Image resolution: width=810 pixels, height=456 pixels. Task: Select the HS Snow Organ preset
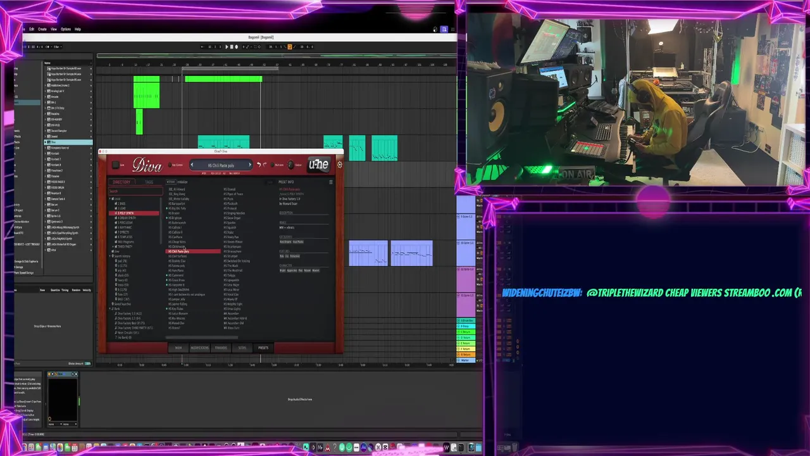232,218
